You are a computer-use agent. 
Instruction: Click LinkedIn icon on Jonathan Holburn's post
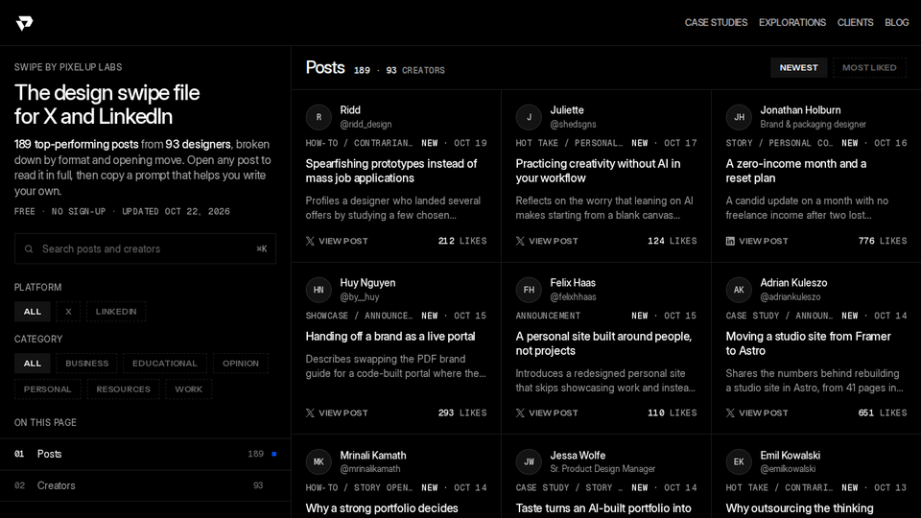pos(730,241)
